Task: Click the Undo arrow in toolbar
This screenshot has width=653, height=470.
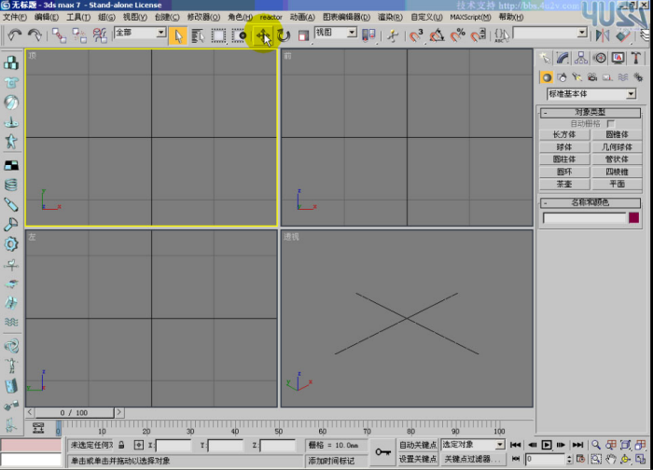Action: (14, 35)
